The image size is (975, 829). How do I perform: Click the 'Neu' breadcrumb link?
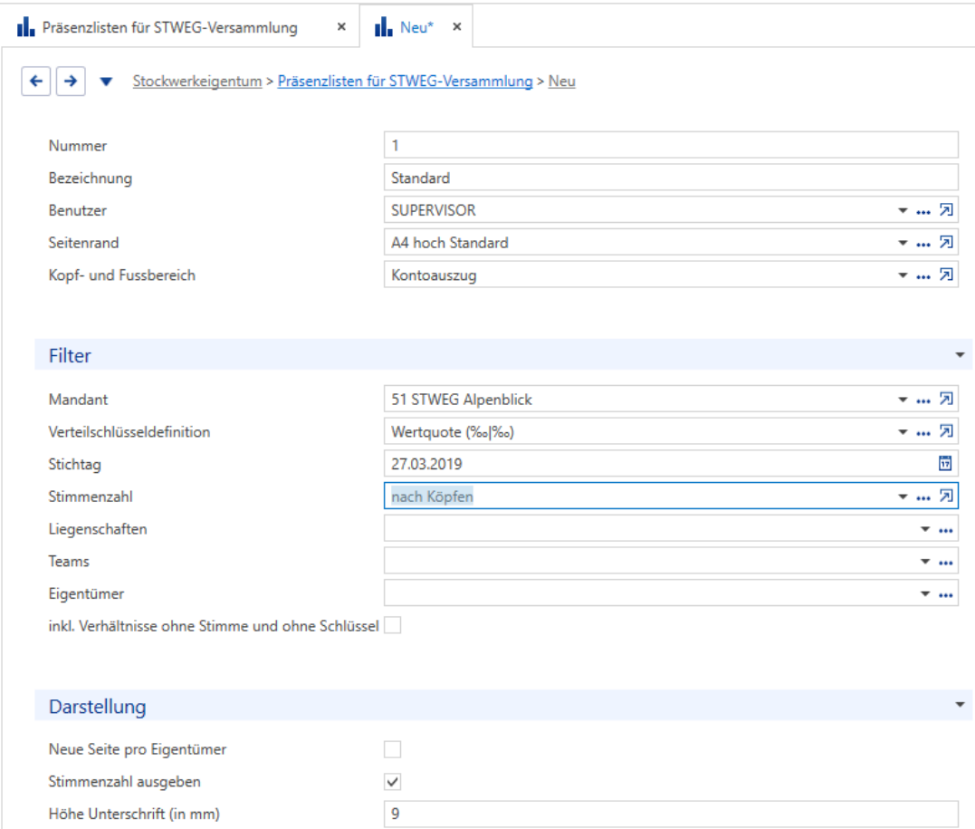click(x=562, y=82)
